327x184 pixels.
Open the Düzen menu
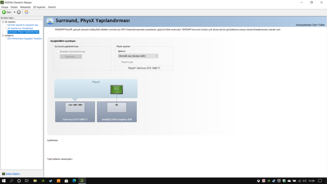coord(14,7)
